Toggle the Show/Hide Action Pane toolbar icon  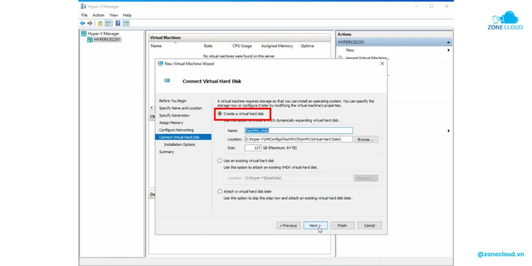(126, 23)
